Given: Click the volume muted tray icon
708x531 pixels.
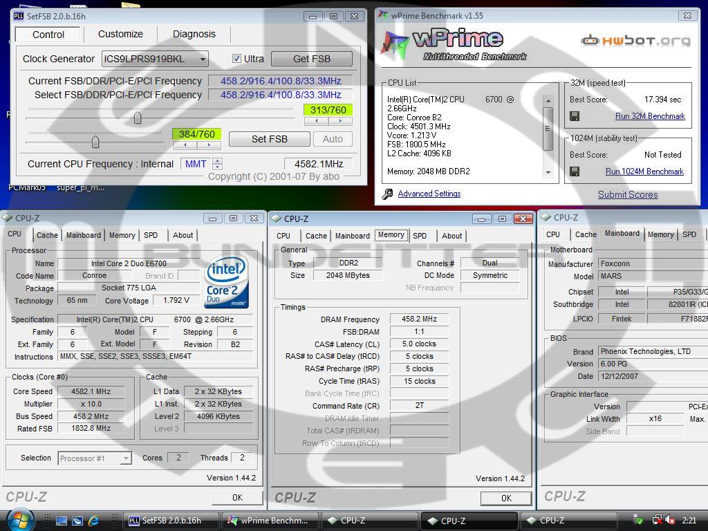Looking at the screenshot, I should (670, 520).
